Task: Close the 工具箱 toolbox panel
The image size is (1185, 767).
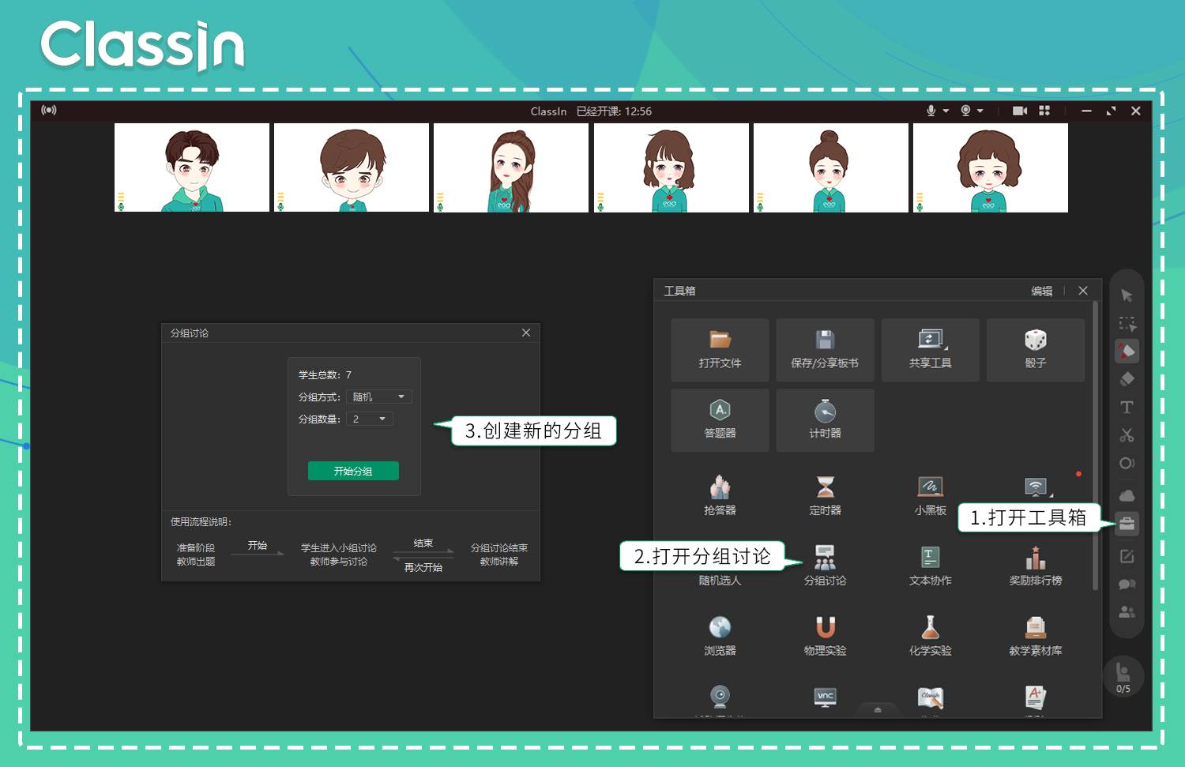Action: pos(1083,291)
